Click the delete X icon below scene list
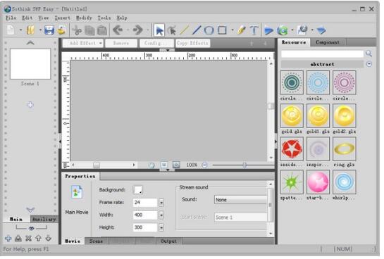 (x=28, y=238)
